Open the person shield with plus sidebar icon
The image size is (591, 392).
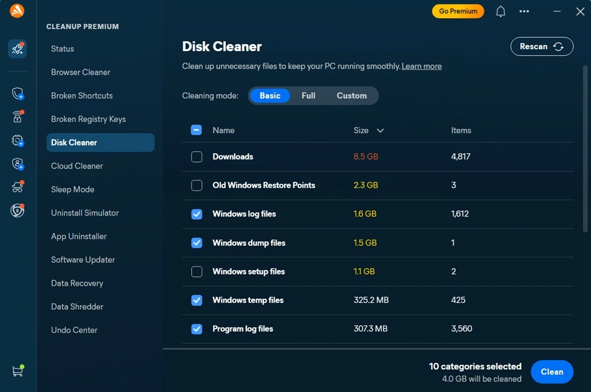pyautogui.click(x=17, y=164)
